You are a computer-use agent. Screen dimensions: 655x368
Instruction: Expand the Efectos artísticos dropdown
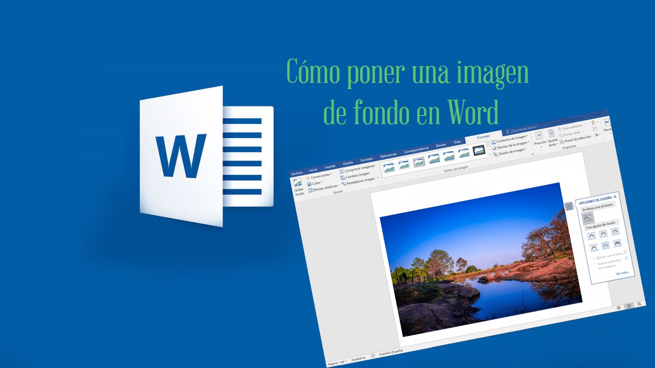point(324,189)
